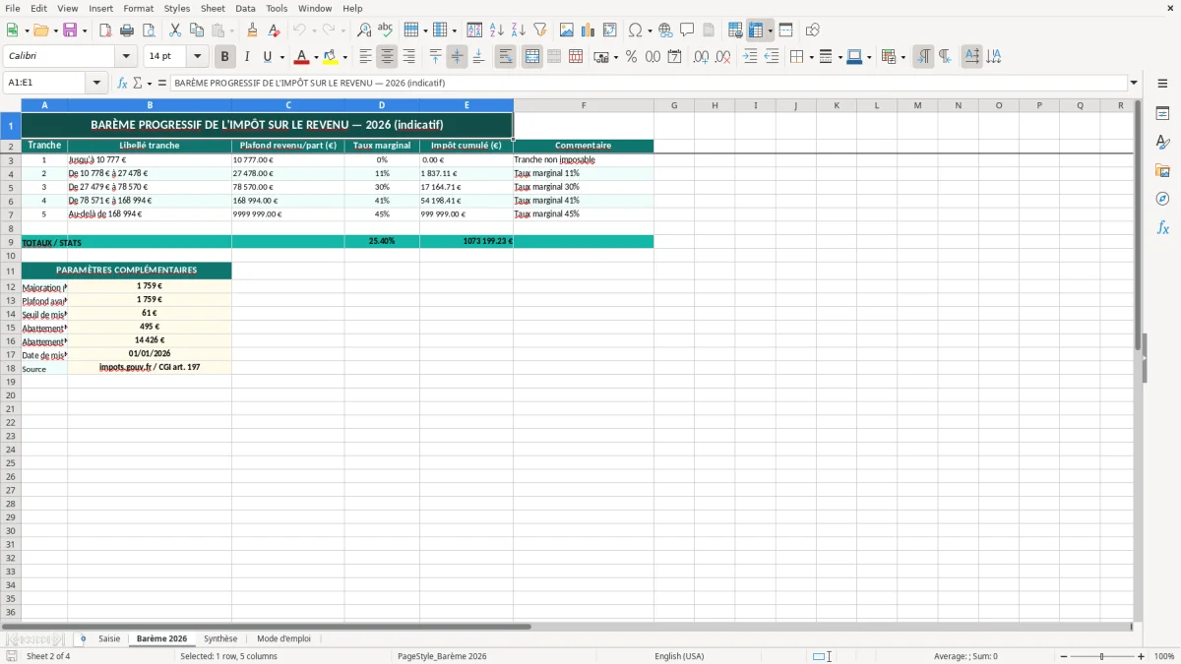Viewport: 1181px width, 664px height.
Task: Click the Sort dialog icon
Action: [474, 30]
